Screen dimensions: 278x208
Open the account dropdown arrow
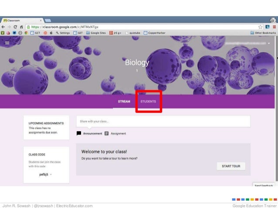[269, 43]
